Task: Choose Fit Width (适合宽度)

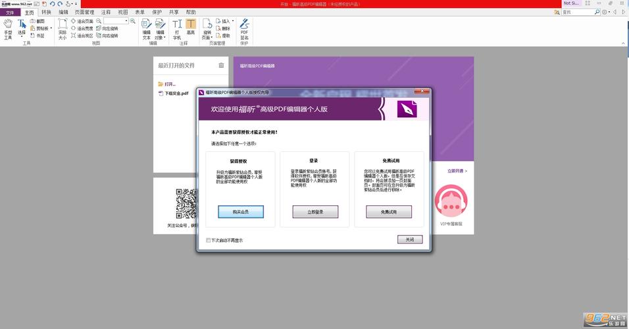Action: 82,28
